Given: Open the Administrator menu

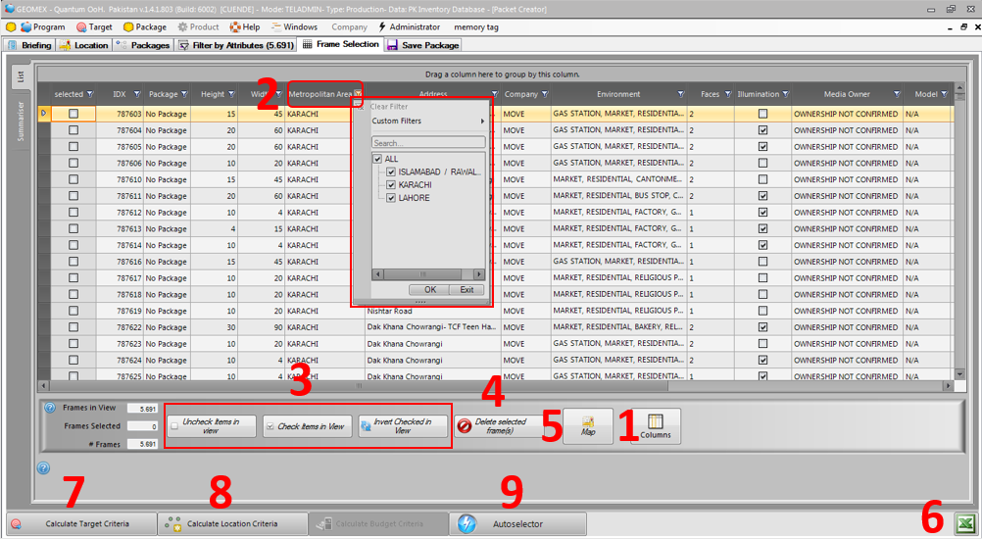Looking at the screenshot, I should pyautogui.click(x=409, y=27).
